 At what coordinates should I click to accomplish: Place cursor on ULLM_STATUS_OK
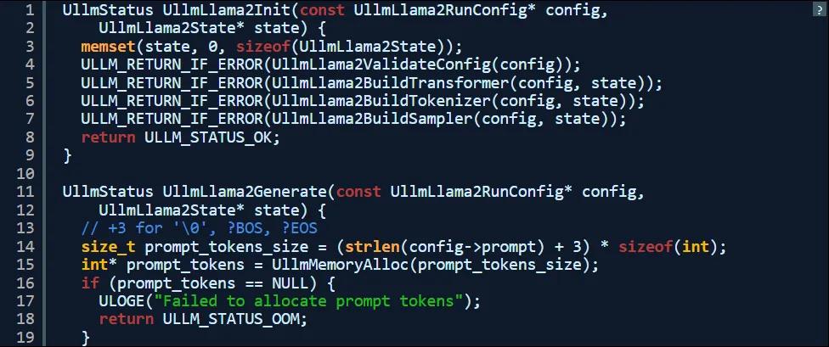click(x=208, y=137)
